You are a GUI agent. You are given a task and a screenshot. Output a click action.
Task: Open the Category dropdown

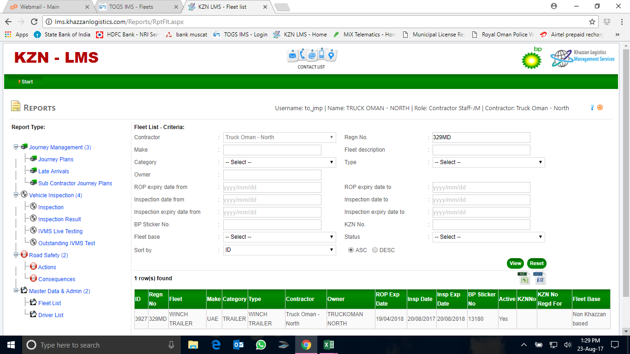pos(279,162)
